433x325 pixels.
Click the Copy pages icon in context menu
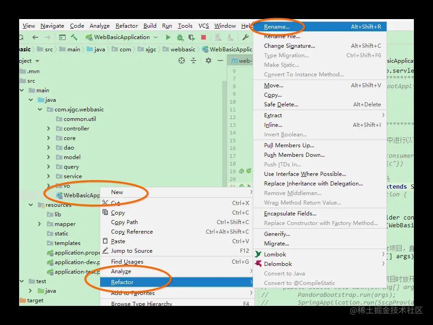pos(105,212)
